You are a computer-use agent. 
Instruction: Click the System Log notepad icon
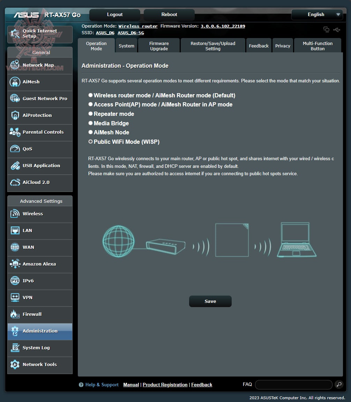click(15, 348)
